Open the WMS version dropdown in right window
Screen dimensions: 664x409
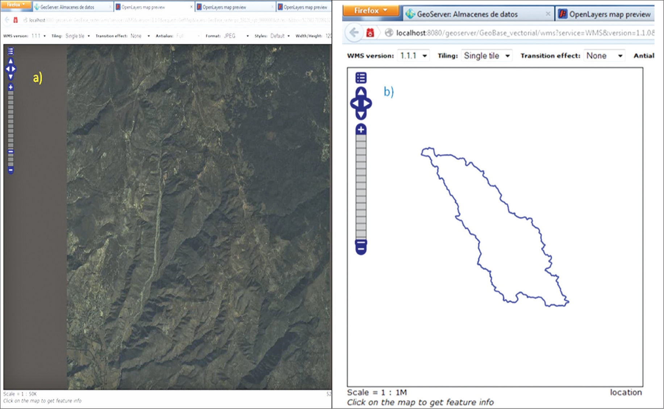coord(413,56)
